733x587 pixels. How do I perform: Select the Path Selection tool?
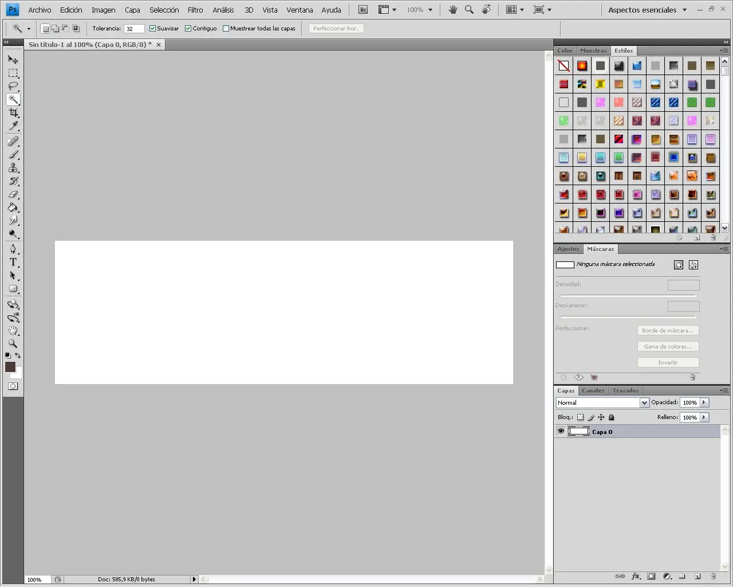tap(13, 275)
